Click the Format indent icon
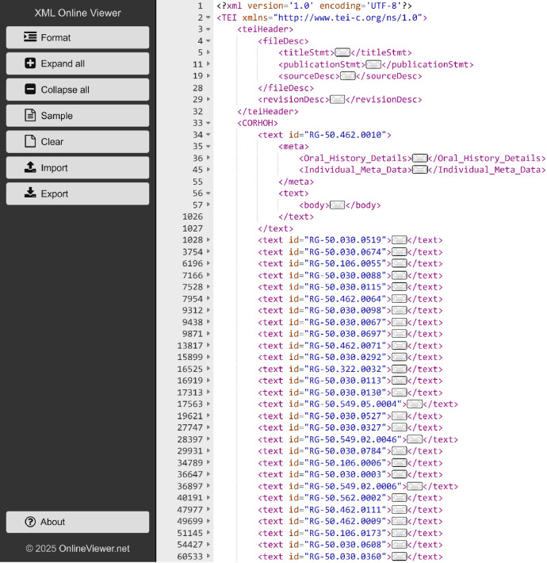This screenshot has height=563, width=547. click(30, 37)
